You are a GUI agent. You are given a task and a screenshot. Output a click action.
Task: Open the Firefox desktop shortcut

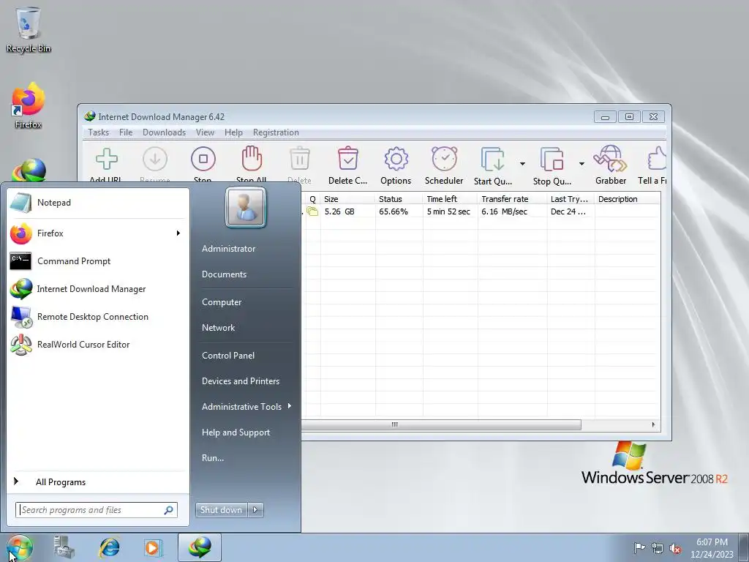29,105
